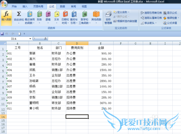Click the AutoSum (自动求和) sigma icon
The height and width of the screenshot is (134, 181).
tap(19, 14)
